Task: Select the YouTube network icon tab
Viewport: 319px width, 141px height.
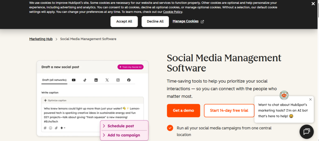Action: pos(74,80)
